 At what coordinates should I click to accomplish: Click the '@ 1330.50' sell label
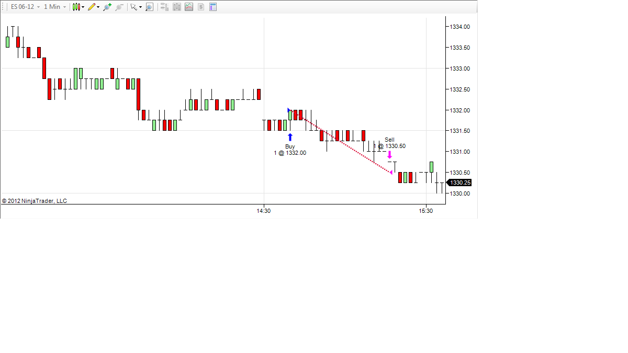[392, 146]
